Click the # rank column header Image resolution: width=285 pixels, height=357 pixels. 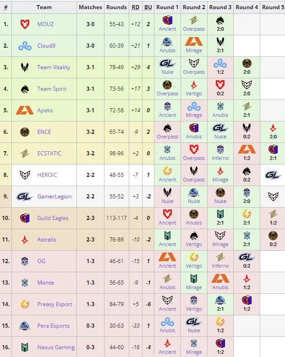click(x=5, y=7)
